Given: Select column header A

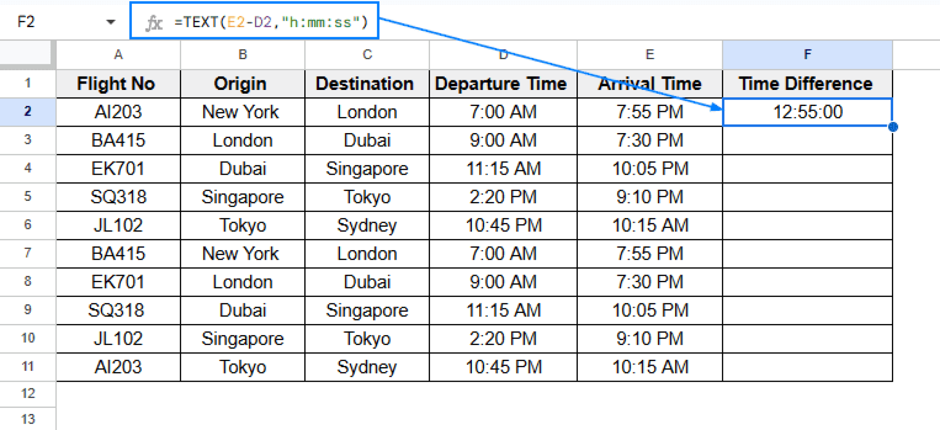Looking at the screenshot, I should [x=118, y=54].
